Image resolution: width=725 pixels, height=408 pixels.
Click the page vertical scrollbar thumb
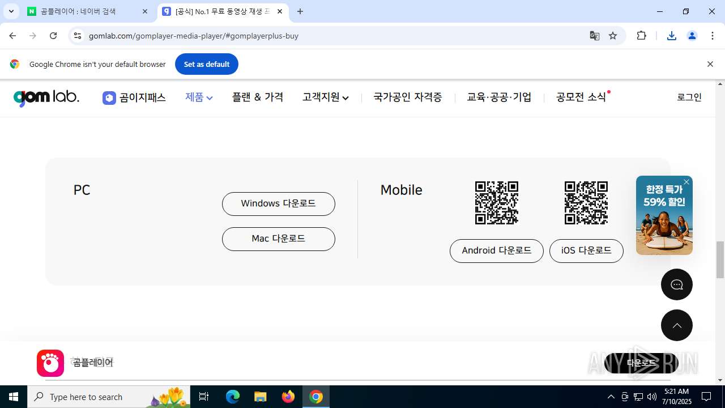point(720,260)
